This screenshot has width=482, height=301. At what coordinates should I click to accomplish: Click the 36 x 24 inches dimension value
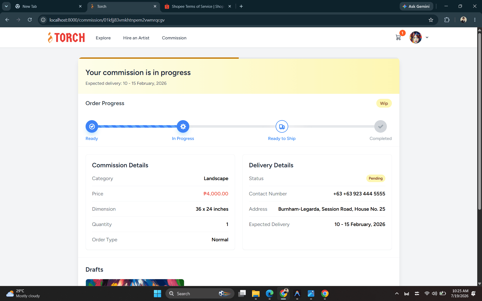point(212,209)
